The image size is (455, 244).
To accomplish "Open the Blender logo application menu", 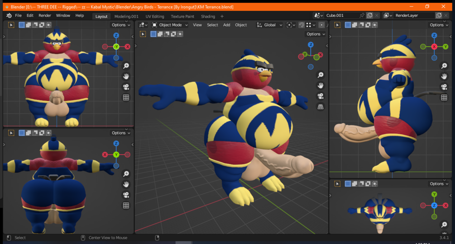I will (9, 16).
